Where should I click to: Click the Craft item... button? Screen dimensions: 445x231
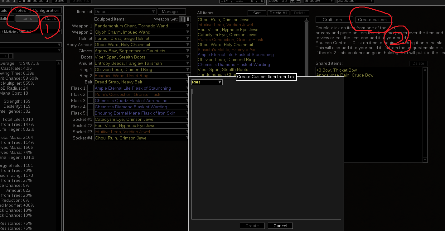tap(334, 20)
